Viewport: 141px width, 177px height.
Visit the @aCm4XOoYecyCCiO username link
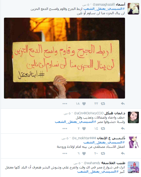[x=89, y=113]
